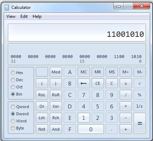Click the equals button
The height and width of the screenshot is (141, 153).
tap(140, 123)
